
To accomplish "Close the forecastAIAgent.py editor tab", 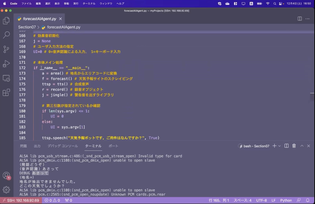I will (60, 19).
